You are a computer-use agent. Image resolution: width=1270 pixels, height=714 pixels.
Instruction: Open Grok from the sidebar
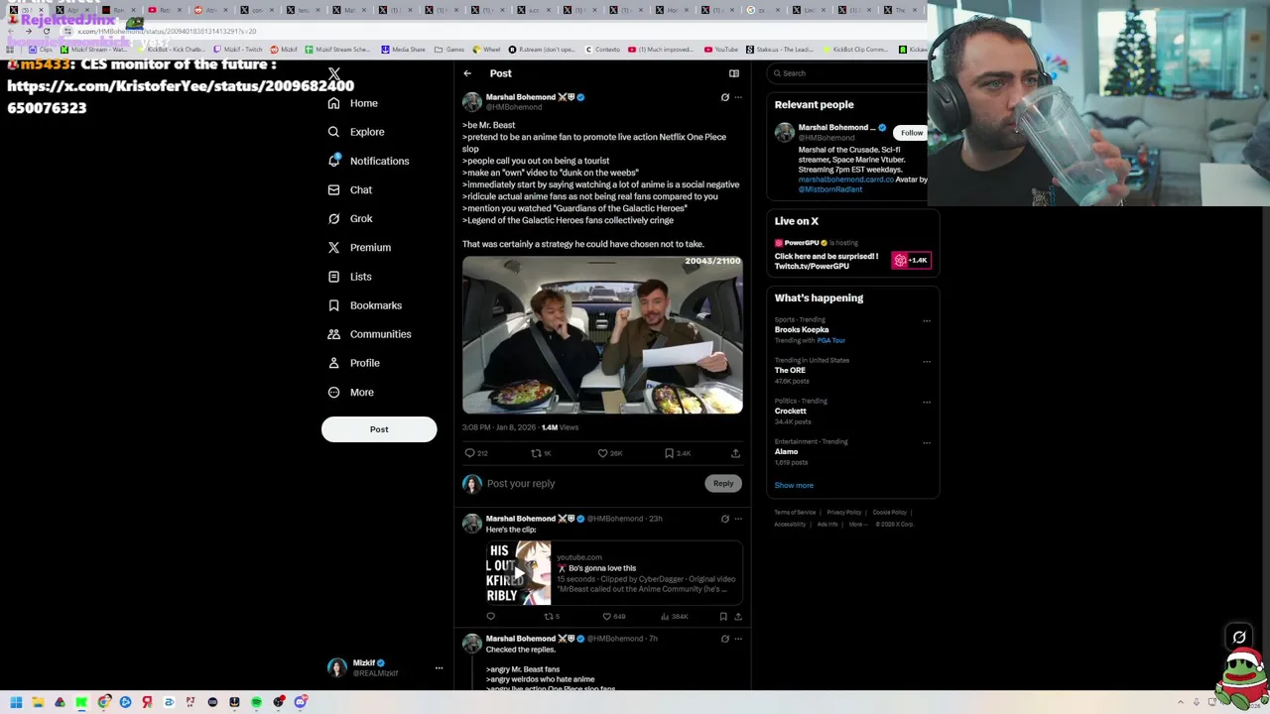[349, 218]
